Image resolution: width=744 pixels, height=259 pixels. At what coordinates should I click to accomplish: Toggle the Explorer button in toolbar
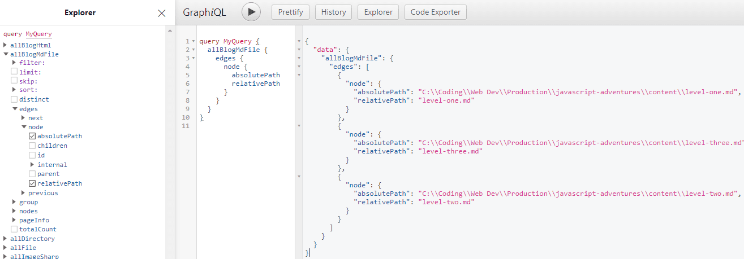click(378, 12)
